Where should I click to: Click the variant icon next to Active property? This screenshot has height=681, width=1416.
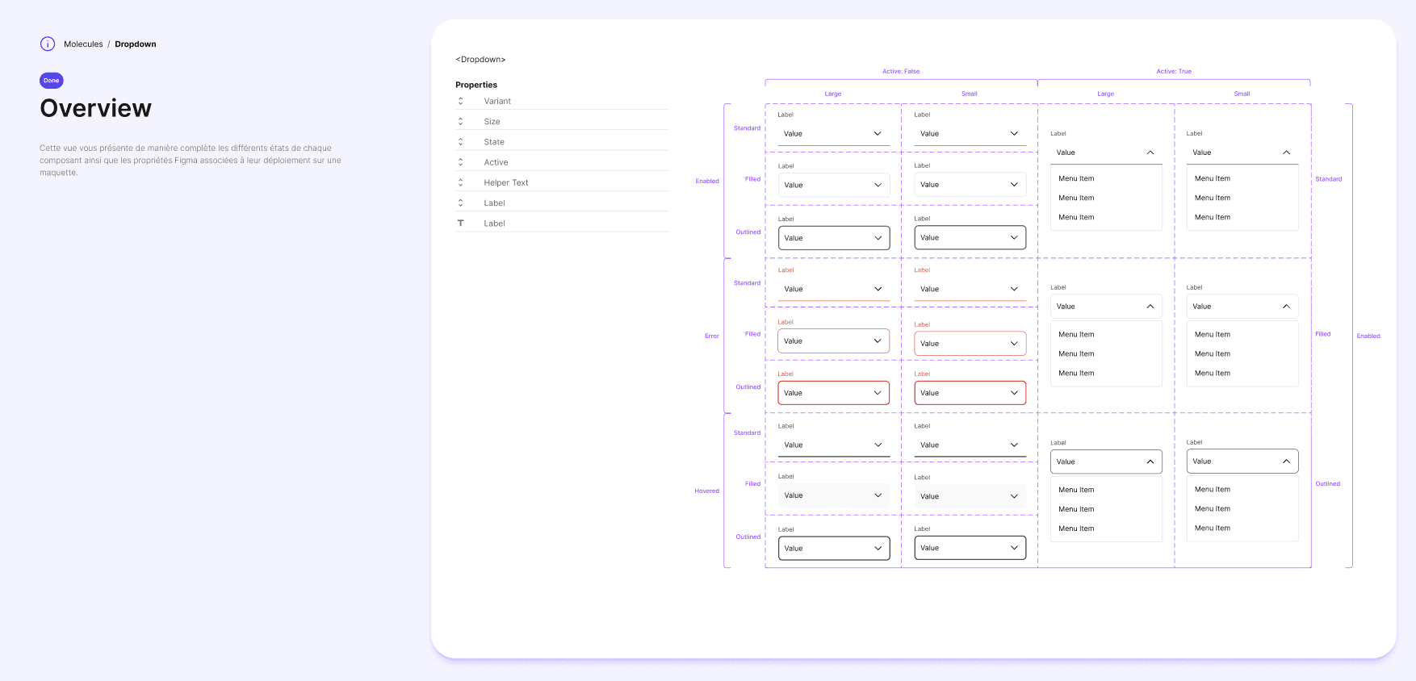[x=461, y=162]
